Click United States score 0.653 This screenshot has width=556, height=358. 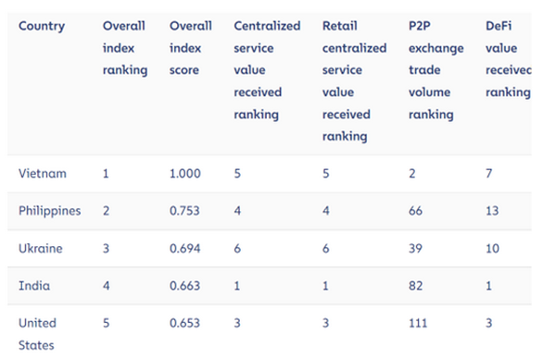coord(184,323)
